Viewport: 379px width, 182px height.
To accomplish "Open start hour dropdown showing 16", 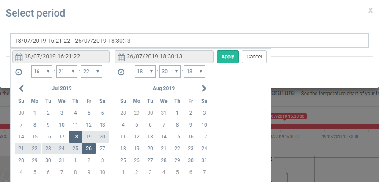I will [x=41, y=72].
